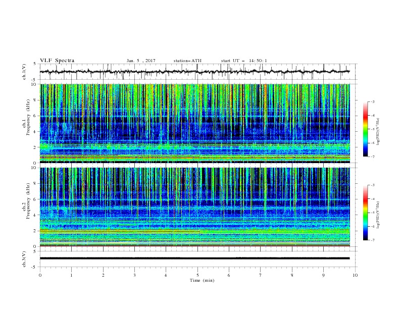
Task: Click the "8" tick on the time axis
Action: click(x=292, y=275)
